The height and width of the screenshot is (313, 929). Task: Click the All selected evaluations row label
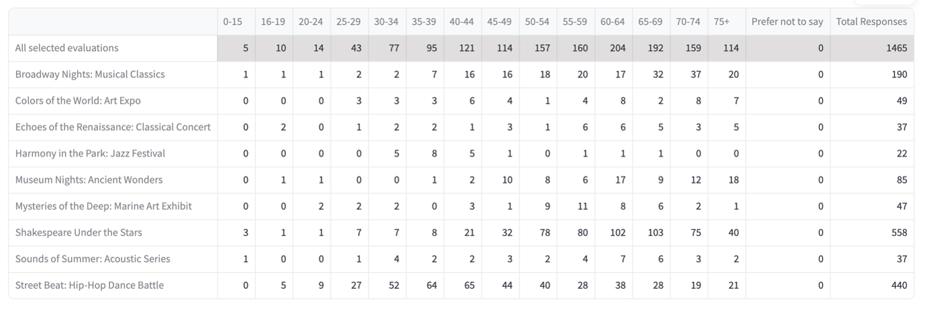pos(66,48)
